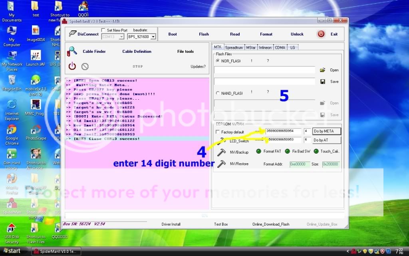Image resolution: width=409 pixels, height=256 pixels.
Task: Switch to the Infineon tab
Action: [265, 48]
